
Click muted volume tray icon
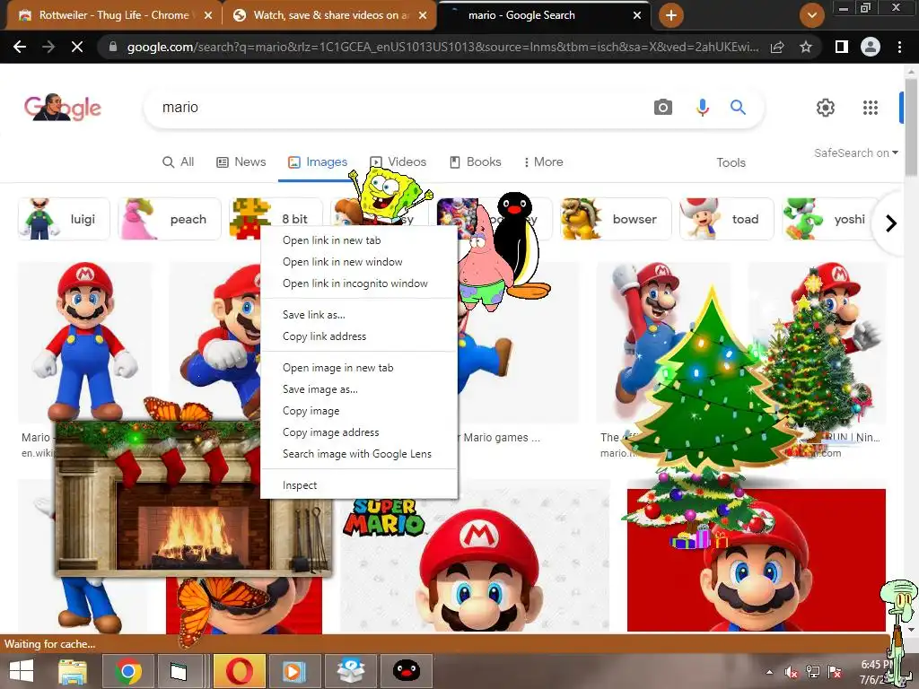[791, 672]
